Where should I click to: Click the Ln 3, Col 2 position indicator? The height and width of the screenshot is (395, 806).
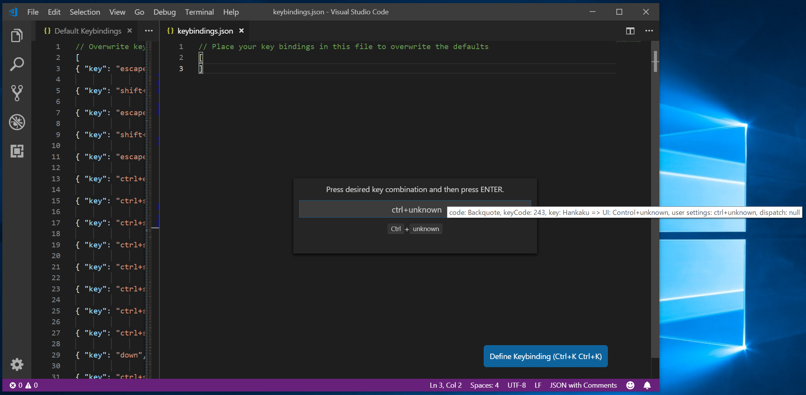click(x=445, y=385)
